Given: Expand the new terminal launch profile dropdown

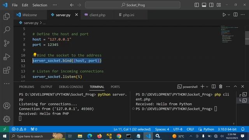Looking at the screenshot, I should pos(207,87).
